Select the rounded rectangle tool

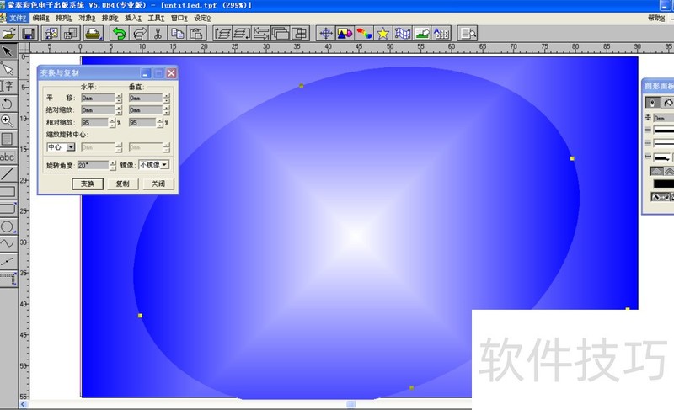(8, 209)
